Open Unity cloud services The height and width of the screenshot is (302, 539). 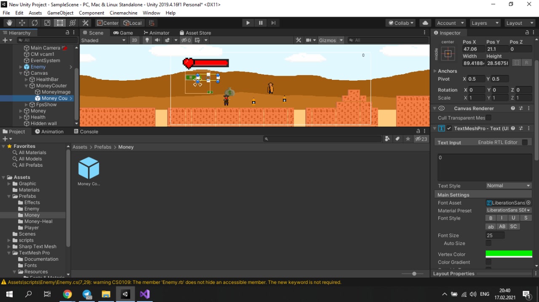pyautogui.click(x=425, y=23)
